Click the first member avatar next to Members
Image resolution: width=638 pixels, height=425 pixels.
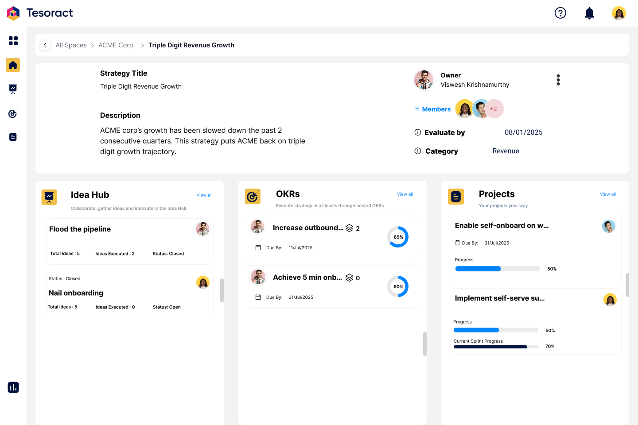464,109
